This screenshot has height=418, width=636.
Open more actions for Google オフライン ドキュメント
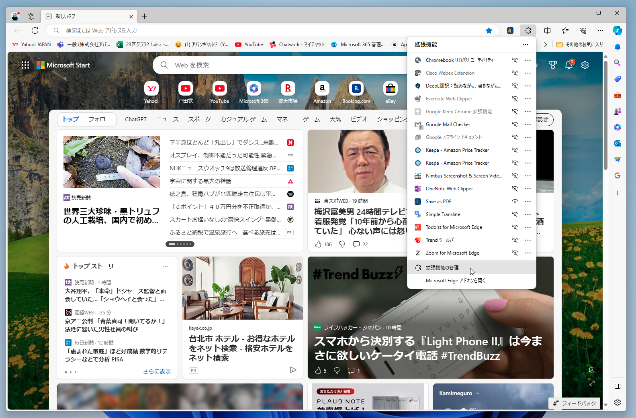pyautogui.click(x=528, y=137)
